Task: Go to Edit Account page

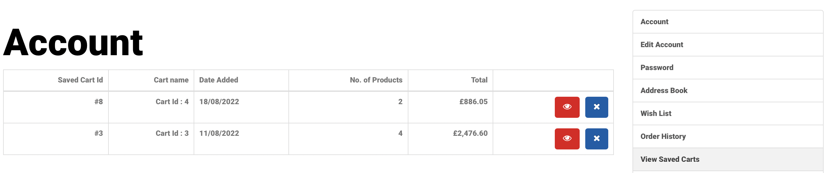Action: [661, 45]
